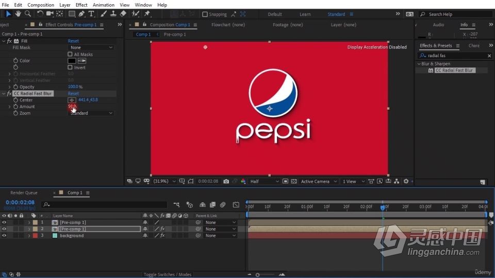The width and height of the screenshot is (495, 278).
Task: Reset the Fill effect
Action: click(x=73, y=41)
